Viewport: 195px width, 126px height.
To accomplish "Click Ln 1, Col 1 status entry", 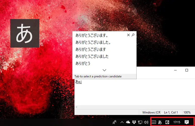I will click(171, 112).
